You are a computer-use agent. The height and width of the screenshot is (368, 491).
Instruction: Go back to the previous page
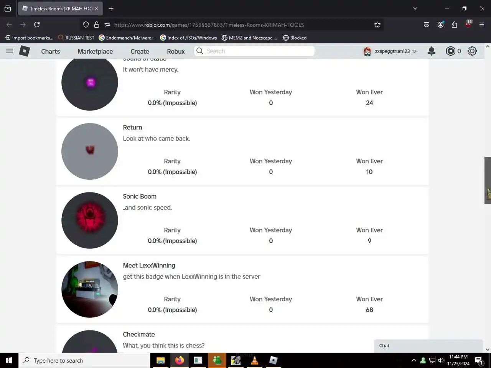pyautogui.click(x=9, y=25)
